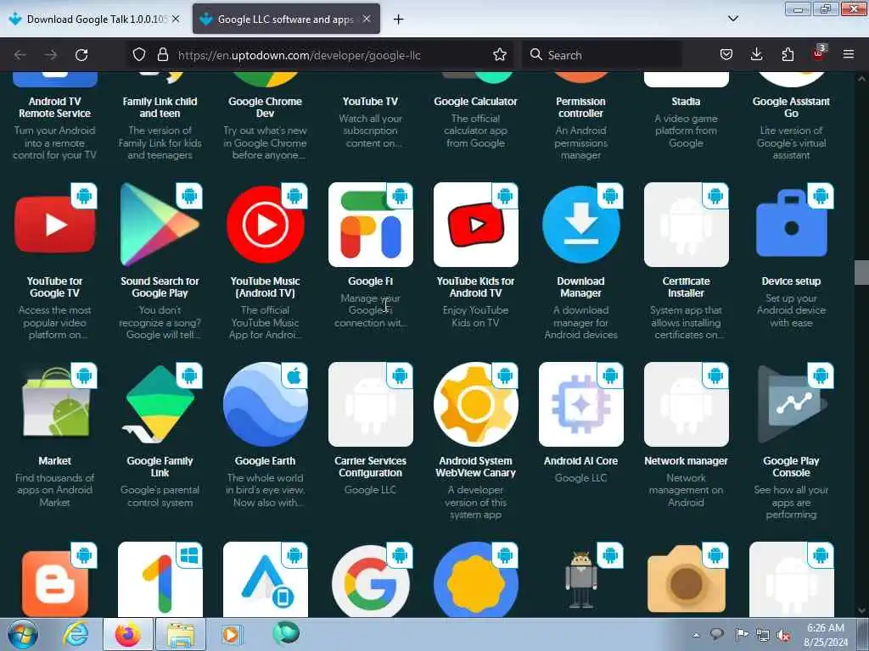The width and height of the screenshot is (869, 651).
Task: Open the Network manager title link
Action: pyautogui.click(x=686, y=460)
